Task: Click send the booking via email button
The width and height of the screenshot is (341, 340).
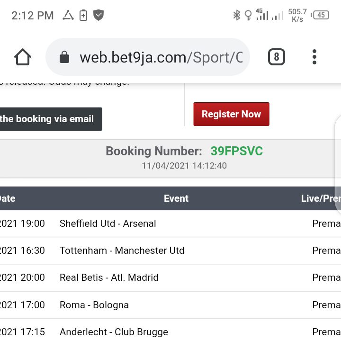Action: click(50, 119)
